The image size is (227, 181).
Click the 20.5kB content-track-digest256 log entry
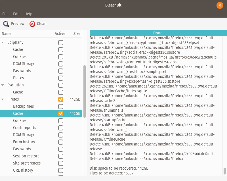[x=153, y=60]
